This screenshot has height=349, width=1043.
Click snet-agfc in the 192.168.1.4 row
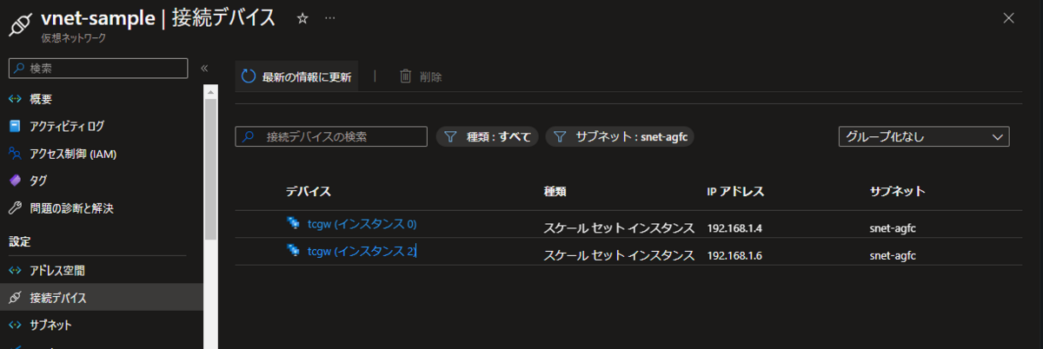894,228
